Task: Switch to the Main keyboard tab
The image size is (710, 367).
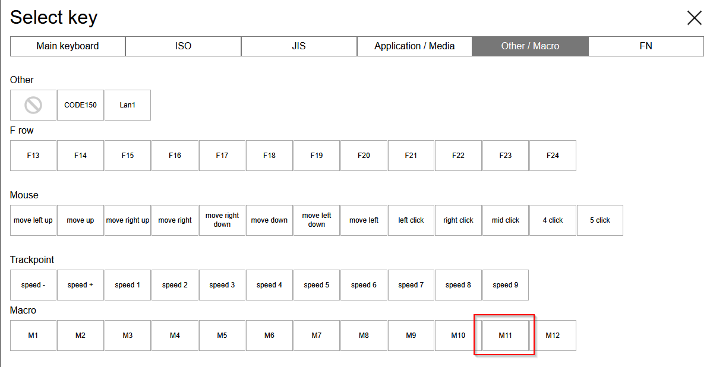Action: point(68,46)
